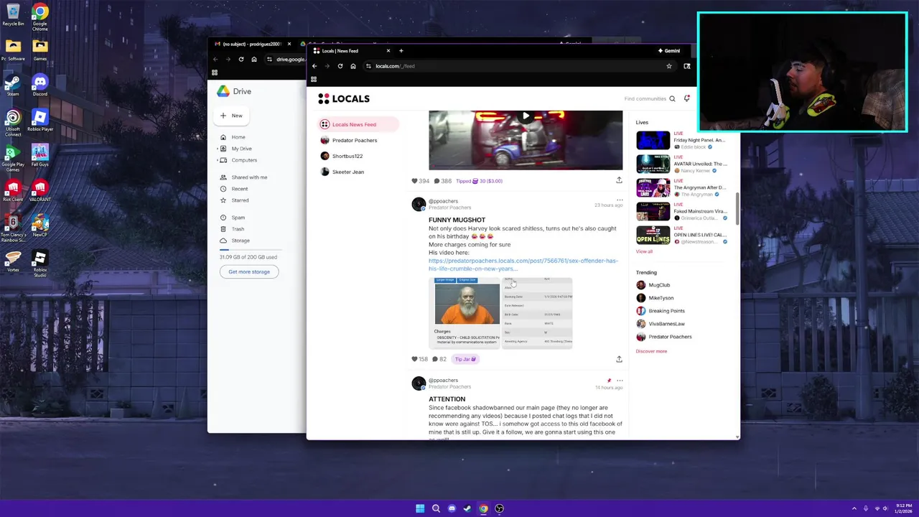The height and width of the screenshot is (517, 919).
Task: Open the three-dot menu on FUNNY MUGSHOT post
Action: (x=620, y=200)
